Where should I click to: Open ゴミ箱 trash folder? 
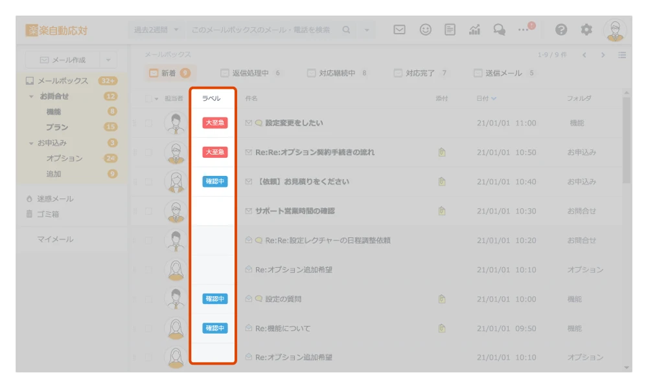tap(43, 214)
